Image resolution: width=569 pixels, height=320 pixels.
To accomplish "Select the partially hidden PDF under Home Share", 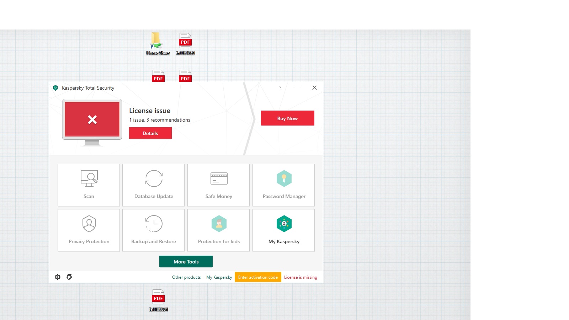I will point(158,76).
